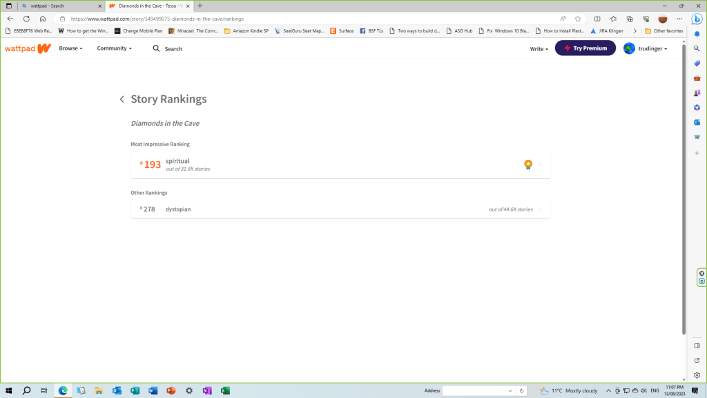Open the trudinger profile menu
Viewport: 707px width, 398px height.
coord(645,48)
